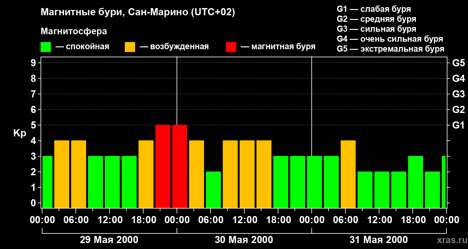Click 'G4 — очень сильная буря' in the legend
The height and width of the screenshot is (249, 468).
point(390,39)
